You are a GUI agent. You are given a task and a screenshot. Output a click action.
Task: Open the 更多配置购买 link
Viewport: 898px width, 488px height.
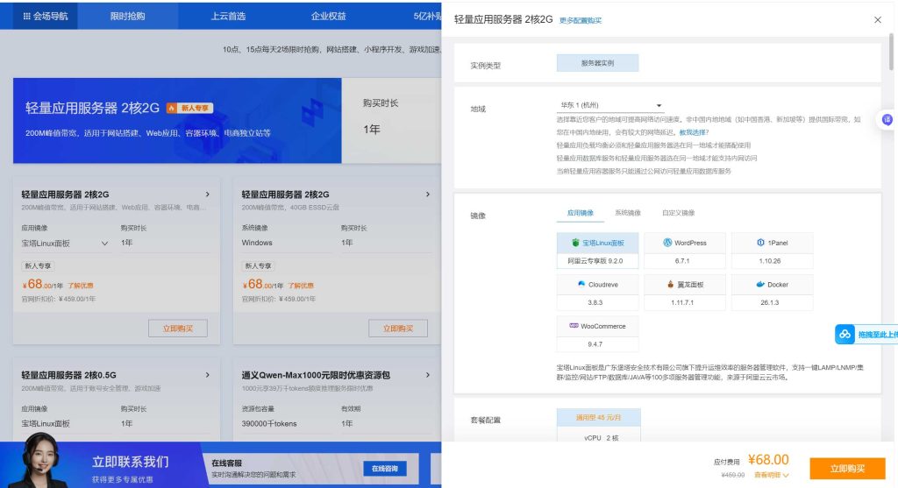581,20
